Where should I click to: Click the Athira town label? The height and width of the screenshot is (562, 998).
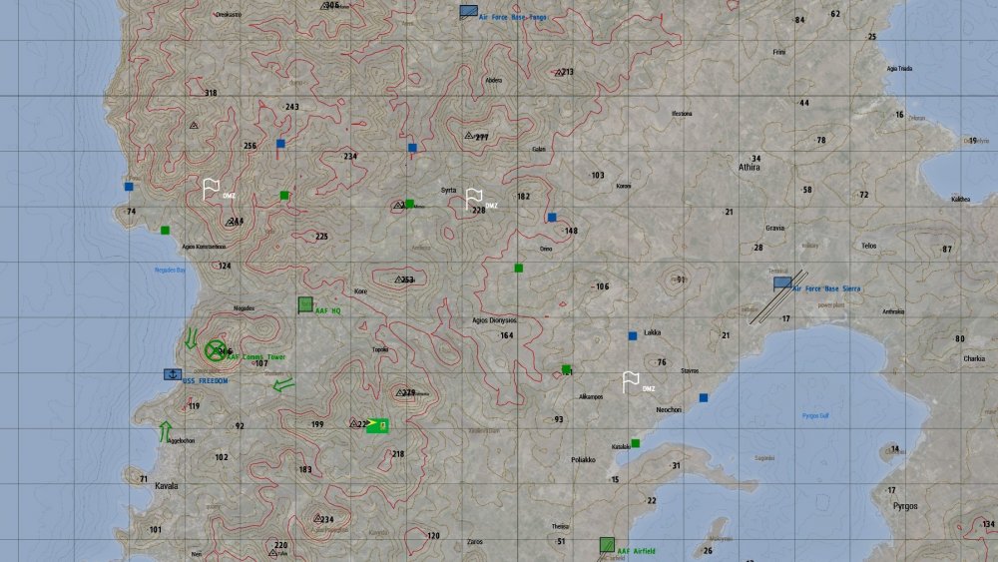pos(748,168)
